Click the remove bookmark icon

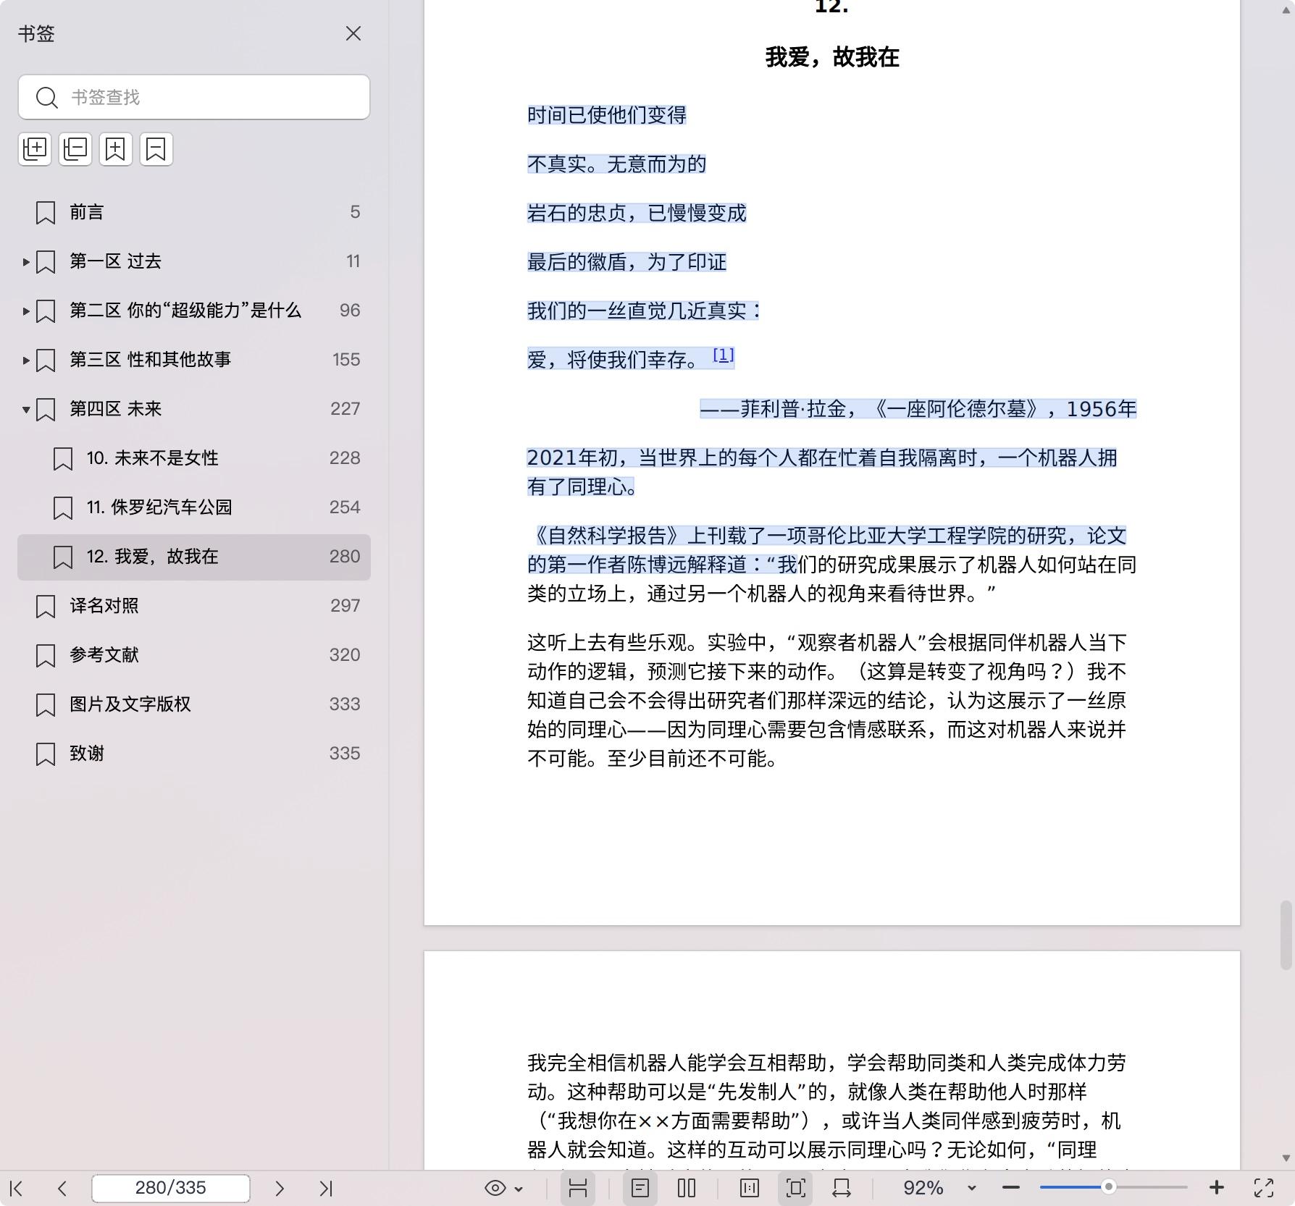tap(156, 149)
